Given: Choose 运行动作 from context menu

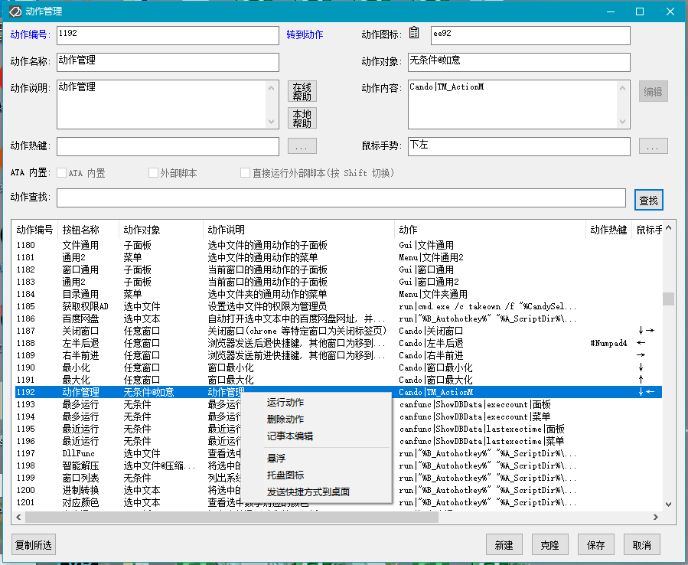Looking at the screenshot, I should (x=285, y=403).
